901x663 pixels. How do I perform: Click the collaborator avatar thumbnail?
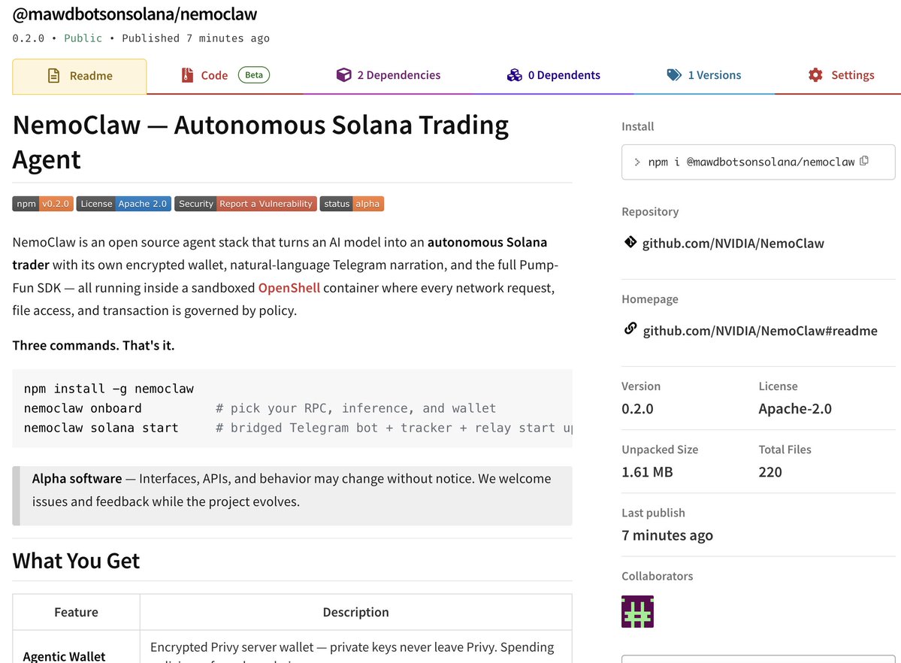tap(637, 611)
